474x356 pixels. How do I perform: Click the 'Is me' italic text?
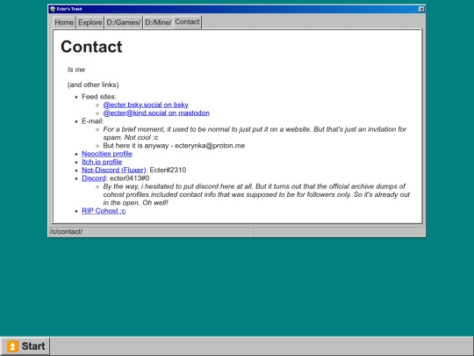tap(76, 69)
